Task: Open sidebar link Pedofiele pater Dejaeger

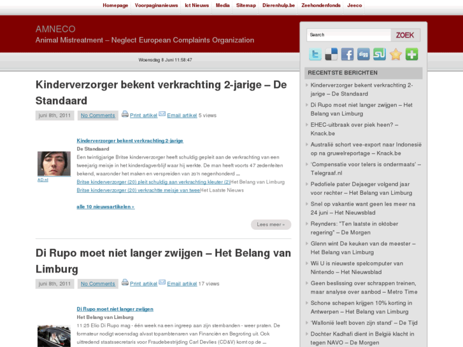Action: tap(362, 188)
